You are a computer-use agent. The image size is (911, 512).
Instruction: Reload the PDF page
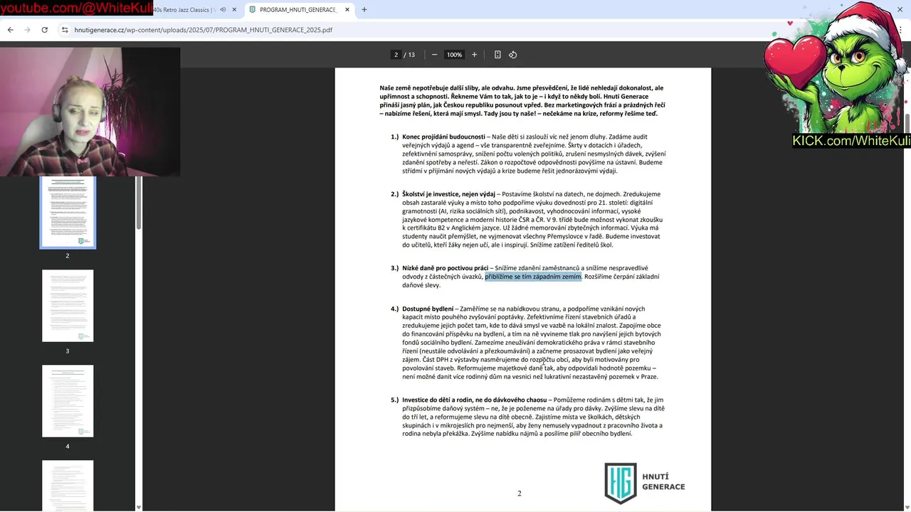[44, 30]
